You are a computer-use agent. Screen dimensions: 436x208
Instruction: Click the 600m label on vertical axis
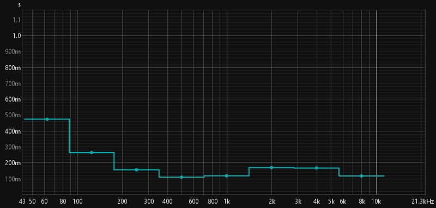(13, 99)
